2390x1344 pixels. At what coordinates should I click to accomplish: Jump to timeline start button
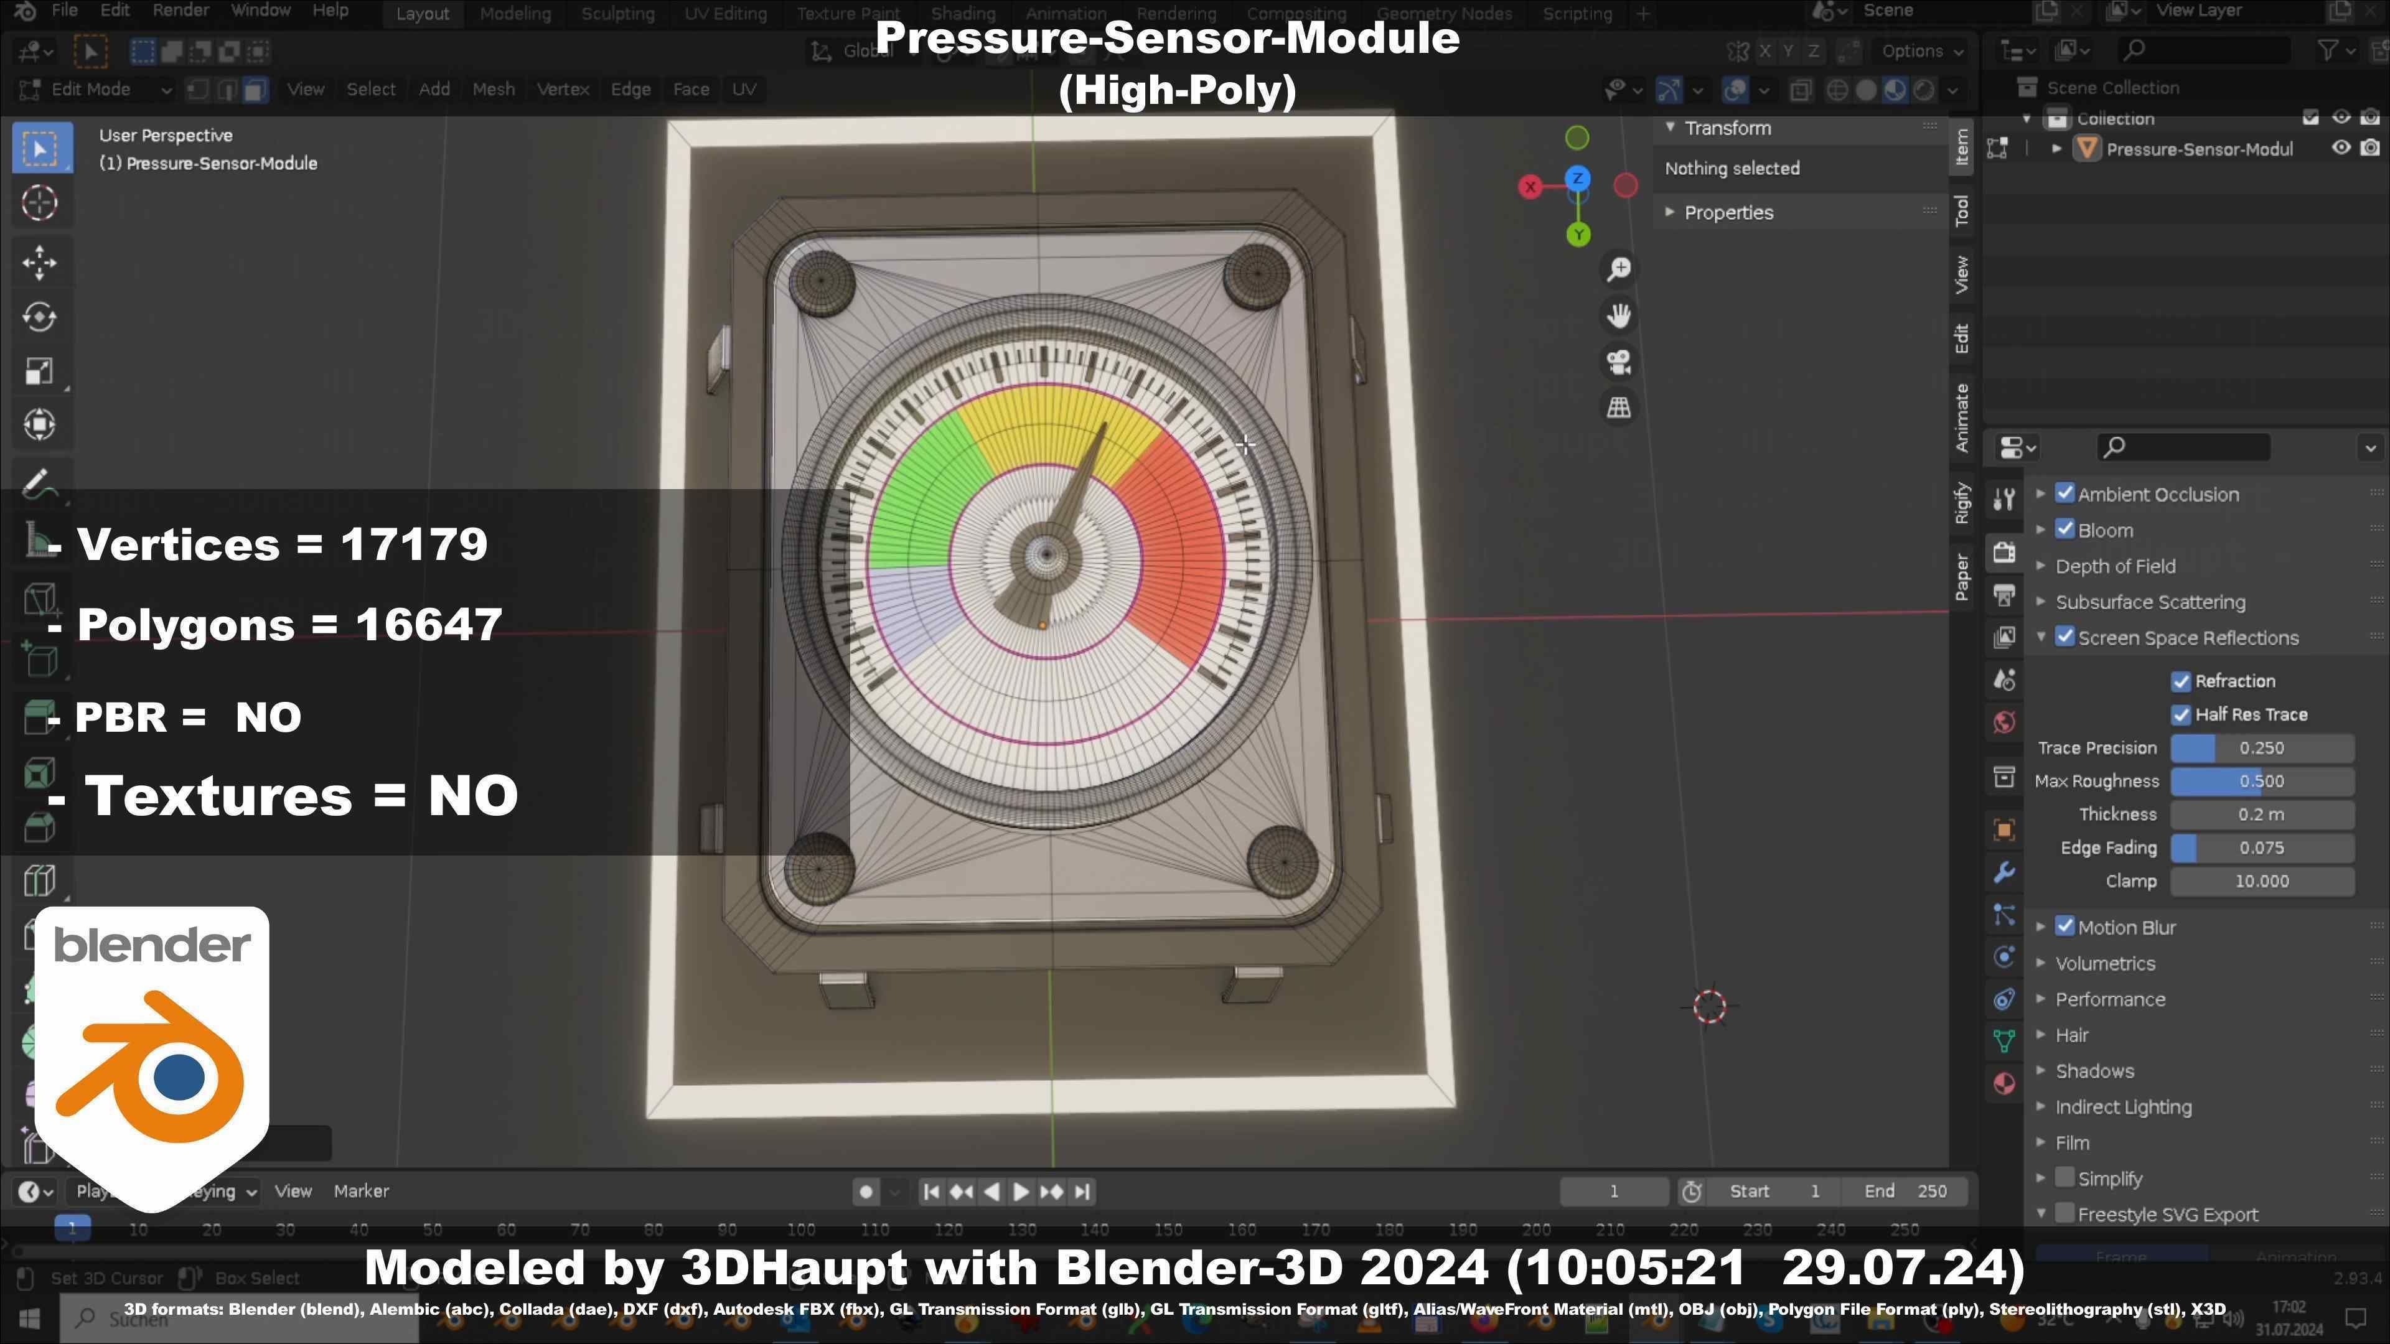click(932, 1192)
